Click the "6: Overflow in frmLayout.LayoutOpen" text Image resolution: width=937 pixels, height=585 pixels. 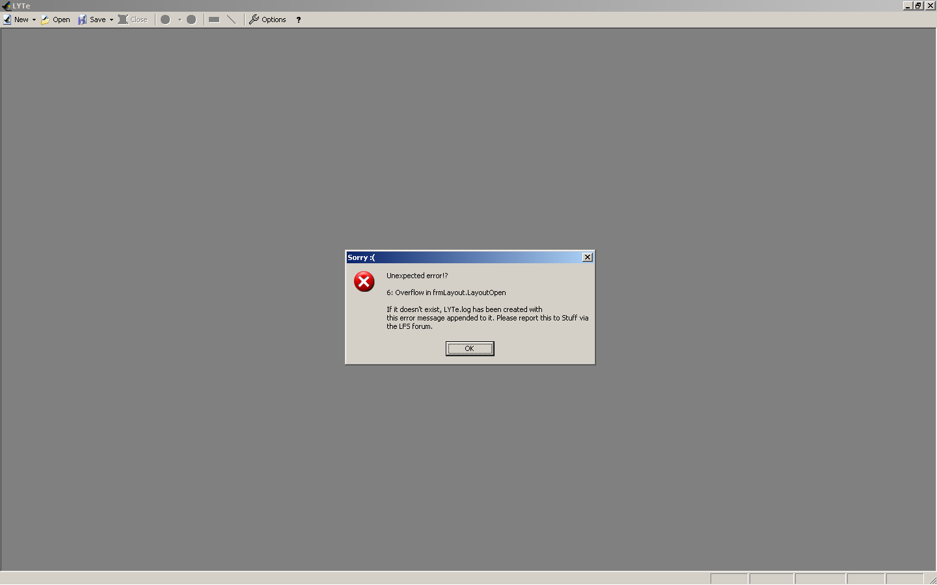[446, 292]
